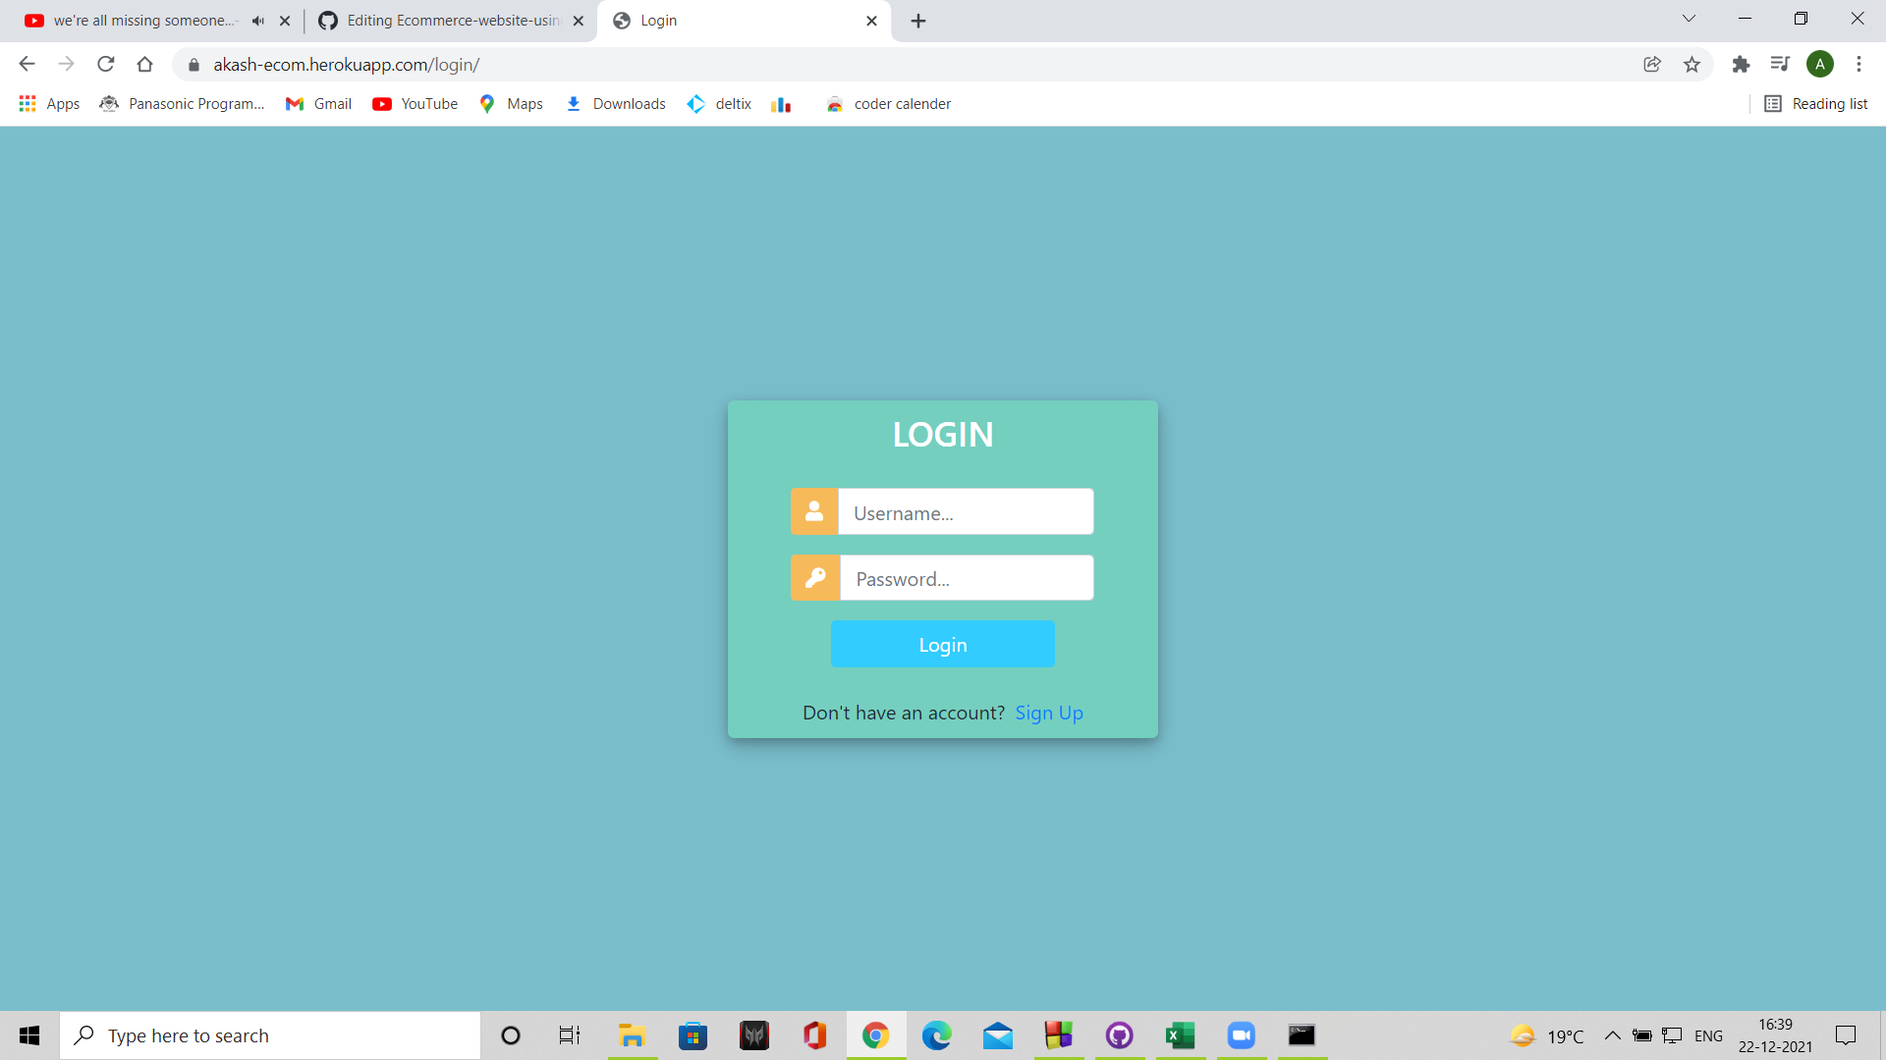Open the media controls icon
1886x1060 pixels.
point(1780,65)
